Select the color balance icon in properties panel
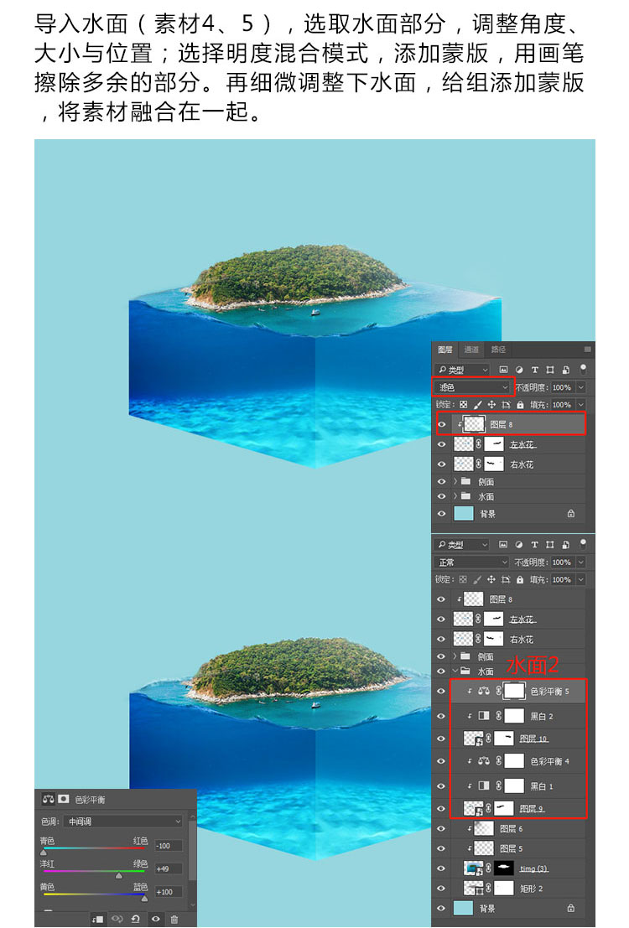Image resolution: width=629 pixels, height=928 pixels. tap(48, 799)
